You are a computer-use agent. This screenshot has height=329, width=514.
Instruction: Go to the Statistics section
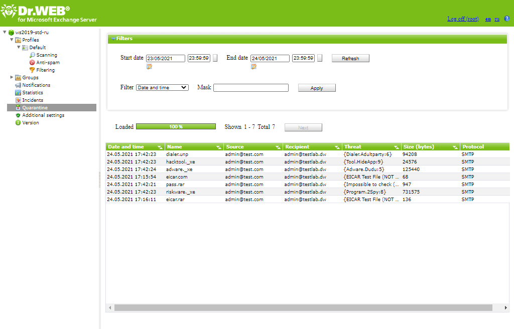[x=33, y=93]
